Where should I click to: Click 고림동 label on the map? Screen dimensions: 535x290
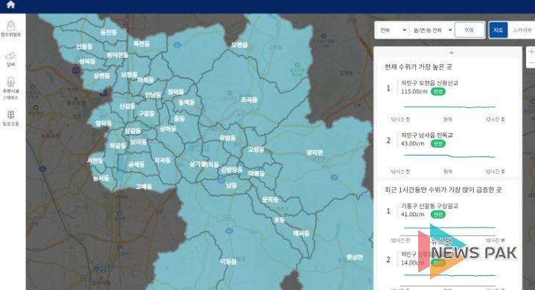coord(255,149)
